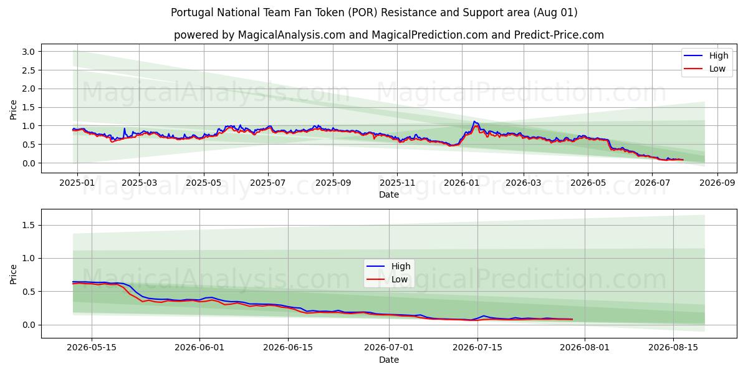Screen dimensions: 748x374
Task: Click the '2025-05' date tick label
Action: [x=204, y=183]
